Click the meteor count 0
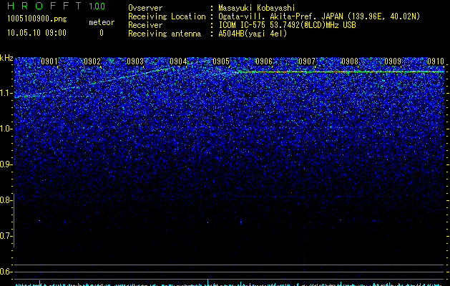 pos(102,33)
